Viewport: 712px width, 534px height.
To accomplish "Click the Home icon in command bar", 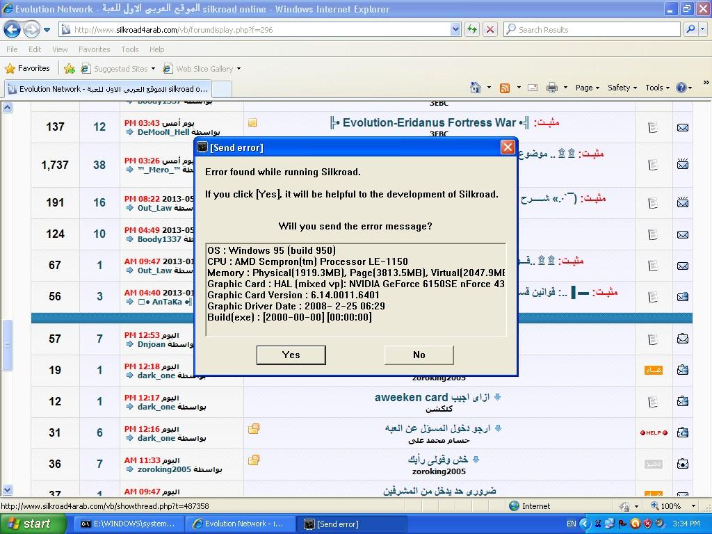I will (x=476, y=88).
